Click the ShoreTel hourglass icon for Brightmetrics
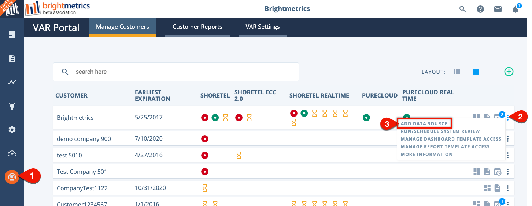532x206 pixels. tap(225, 118)
